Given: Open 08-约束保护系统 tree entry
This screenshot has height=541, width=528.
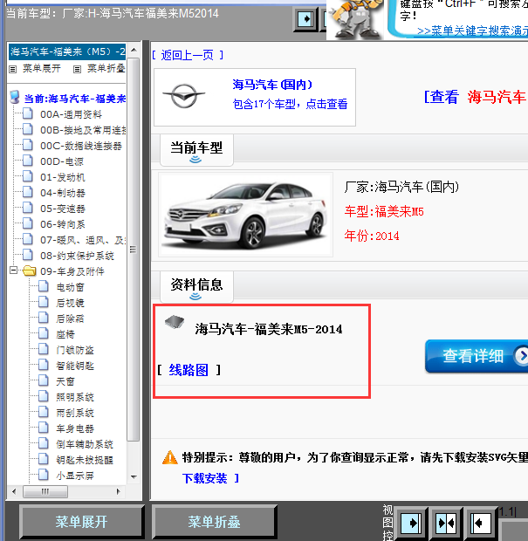Looking at the screenshot, I should click(x=77, y=256).
